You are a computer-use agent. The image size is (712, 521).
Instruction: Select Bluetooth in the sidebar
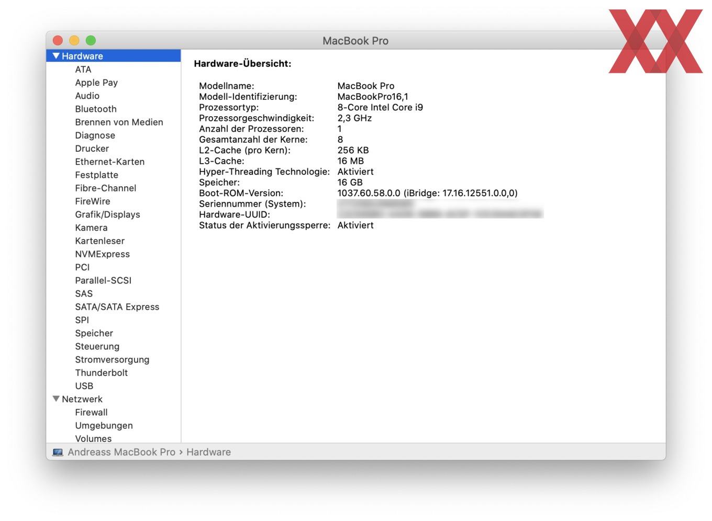96,109
